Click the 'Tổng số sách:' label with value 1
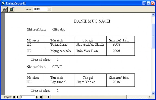The image size is (156, 100). pos(41,91)
